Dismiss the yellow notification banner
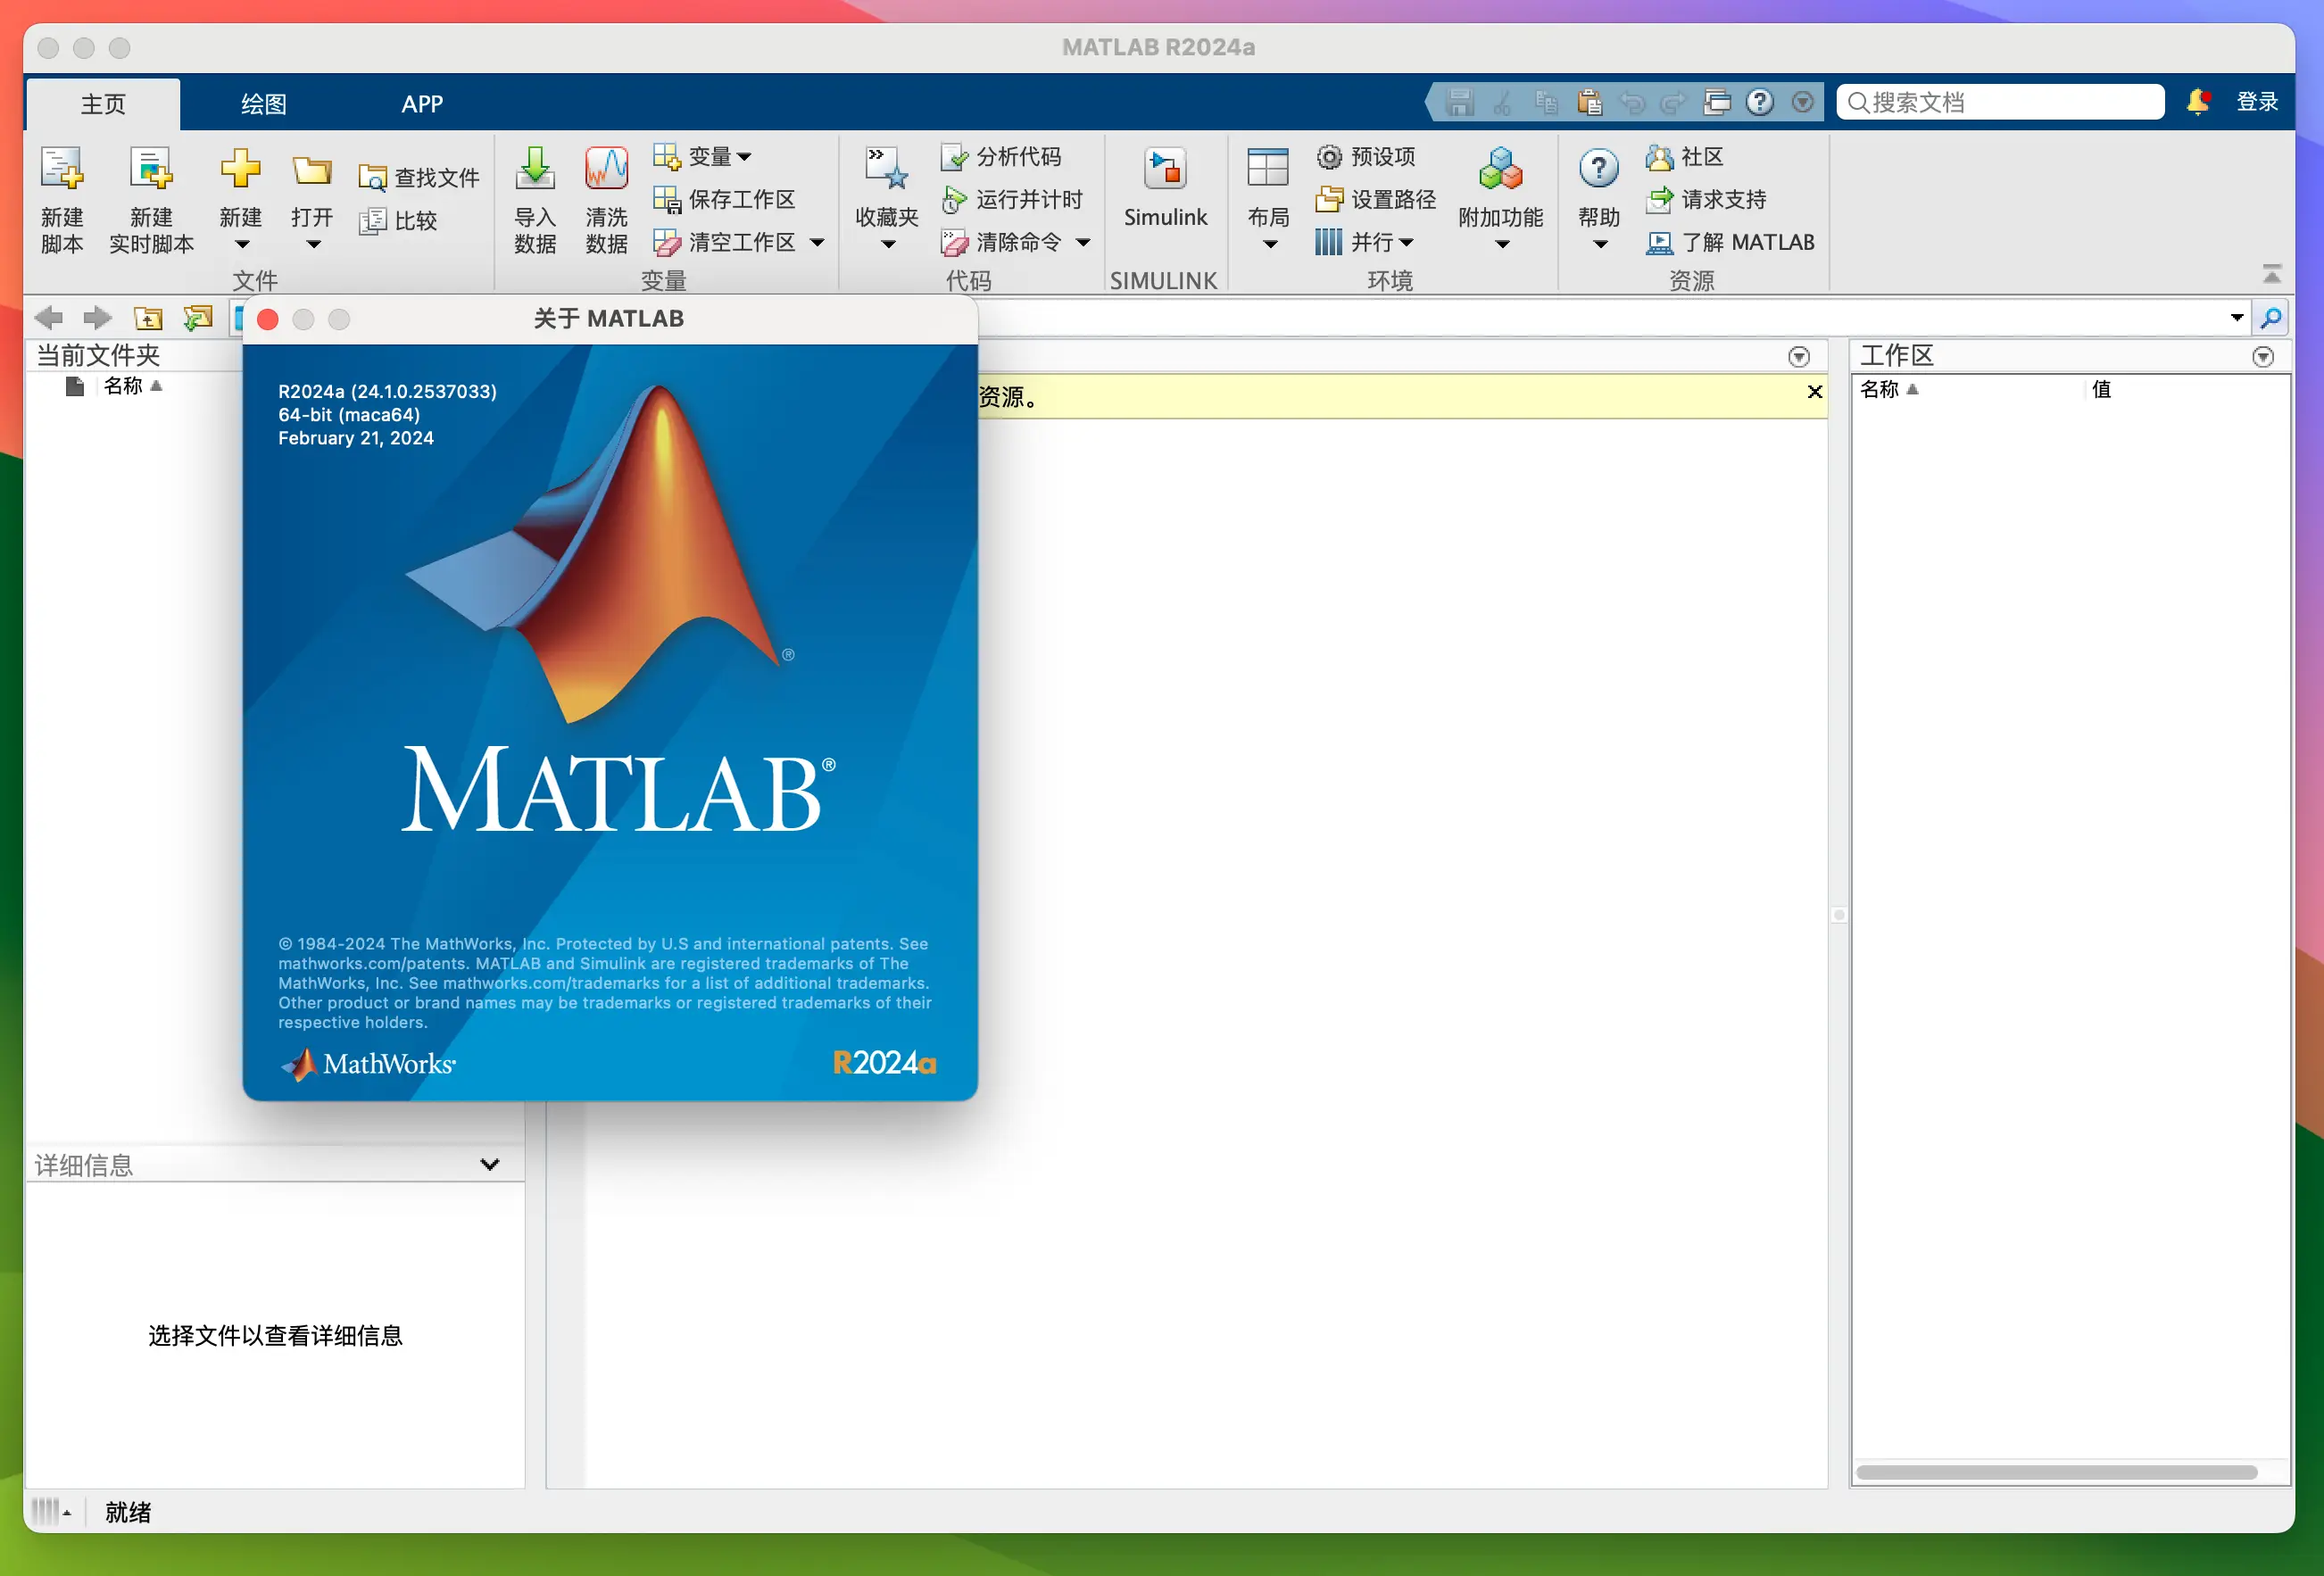 click(1814, 392)
